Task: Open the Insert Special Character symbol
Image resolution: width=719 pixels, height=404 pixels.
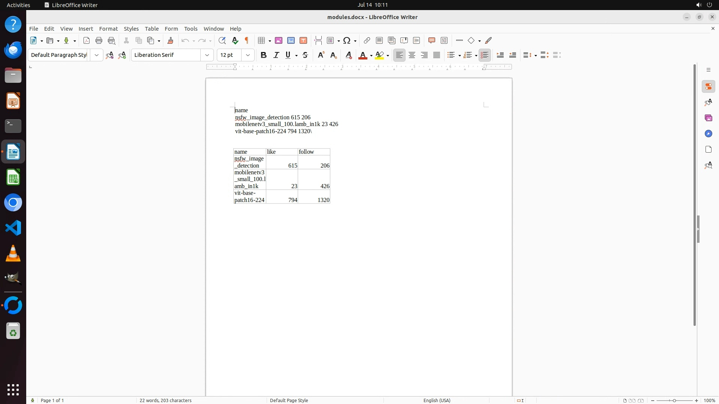Action: pyautogui.click(x=347, y=40)
